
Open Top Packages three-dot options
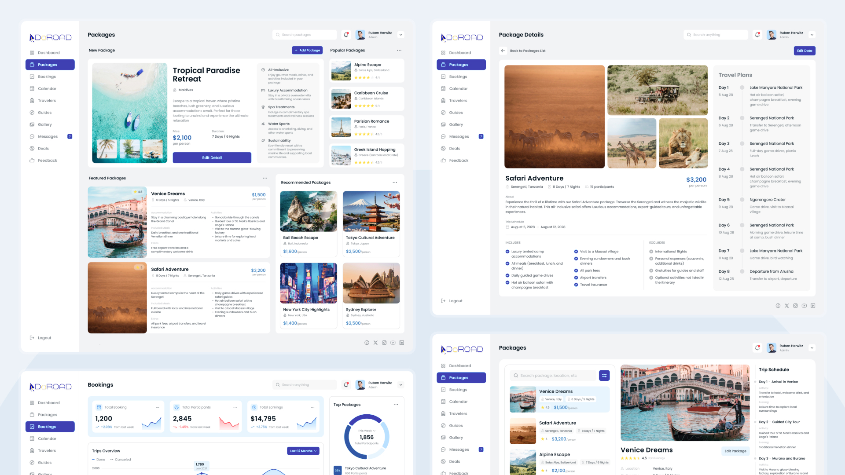[x=396, y=405]
